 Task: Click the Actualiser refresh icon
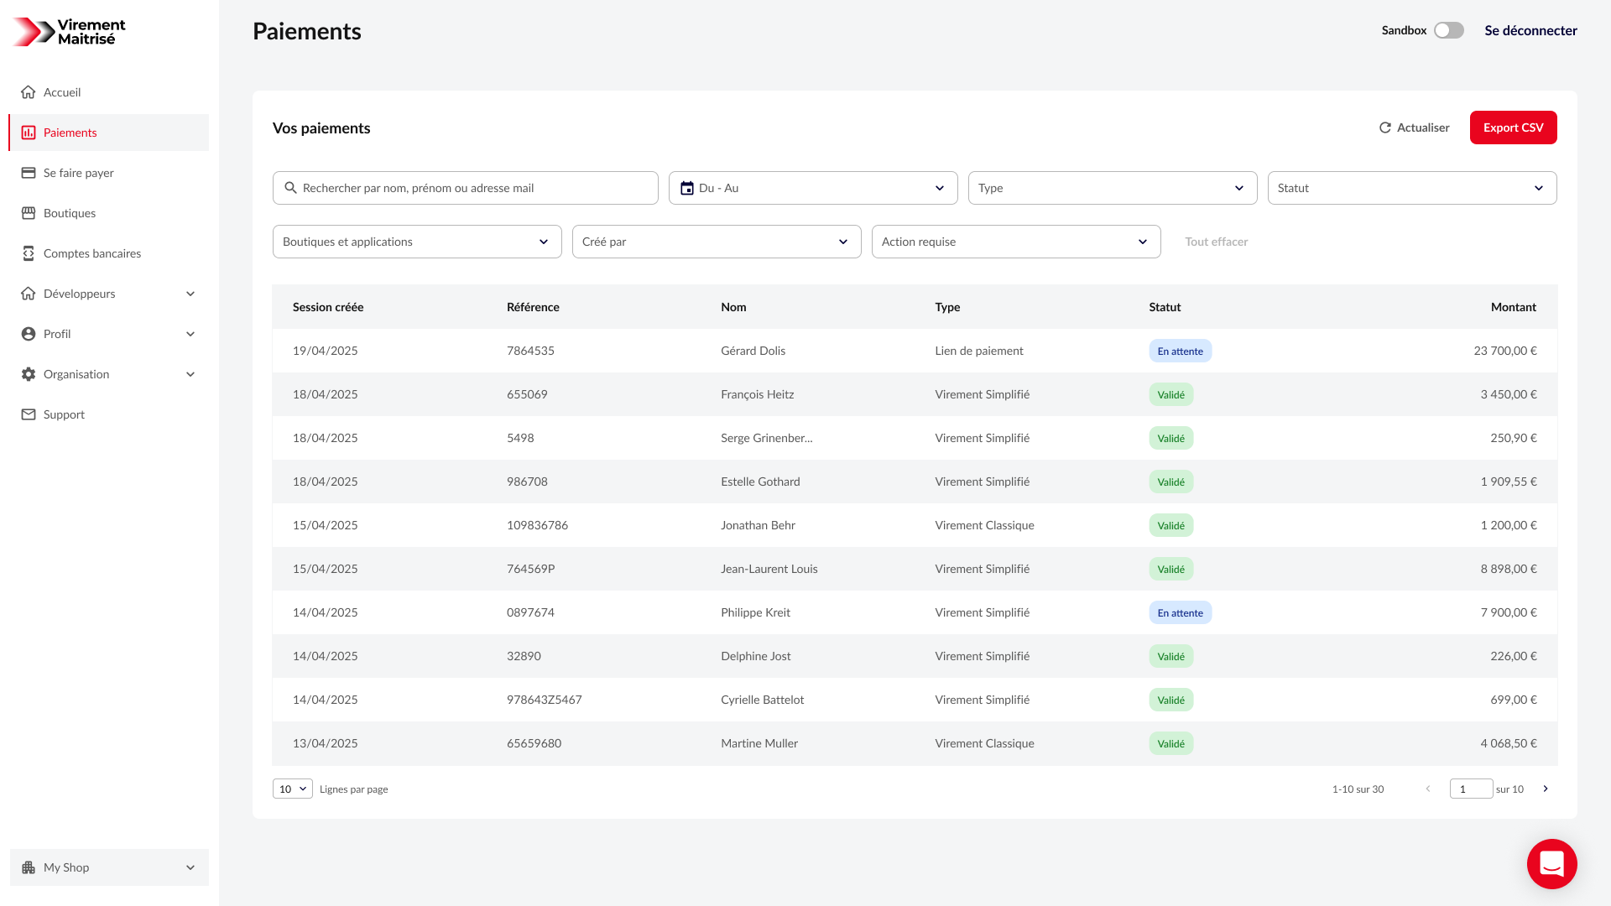pyautogui.click(x=1385, y=128)
